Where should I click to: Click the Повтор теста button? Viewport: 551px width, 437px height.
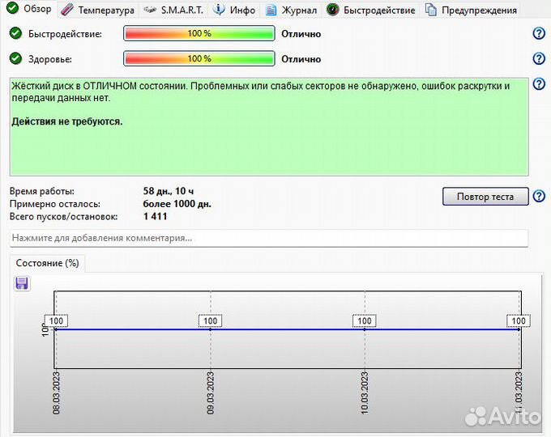[485, 197]
